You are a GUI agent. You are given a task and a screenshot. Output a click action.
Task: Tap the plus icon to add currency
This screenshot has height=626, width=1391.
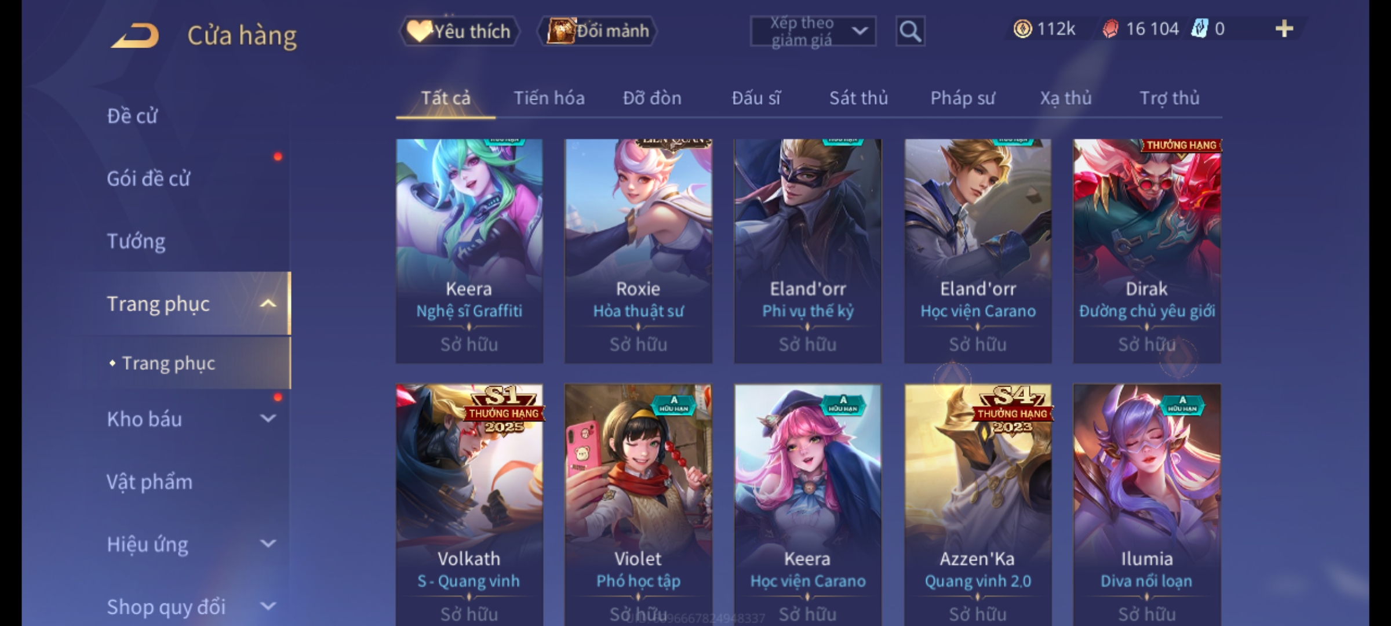tap(1284, 29)
